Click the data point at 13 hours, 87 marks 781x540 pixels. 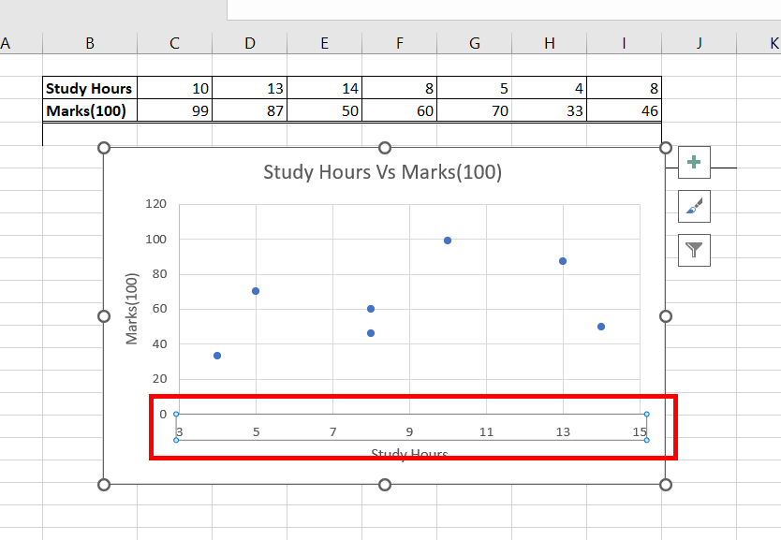(563, 261)
